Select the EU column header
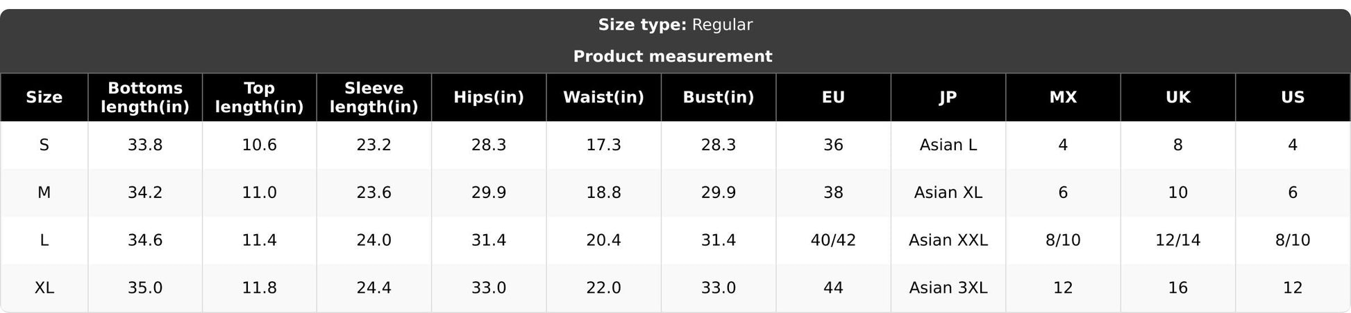1351x313 pixels. tap(833, 97)
